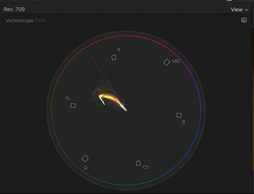
Task: Click the Vectorscope 100% label
Action: (26, 21)
